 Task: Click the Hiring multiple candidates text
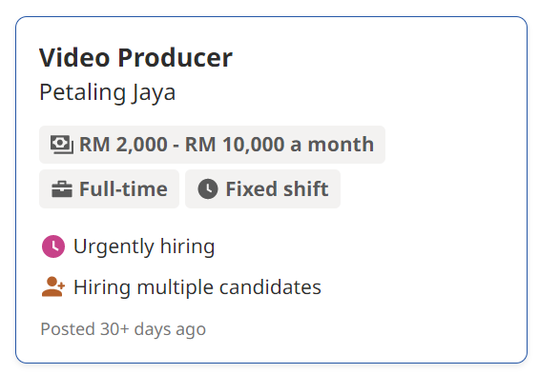tap(197, 287)
